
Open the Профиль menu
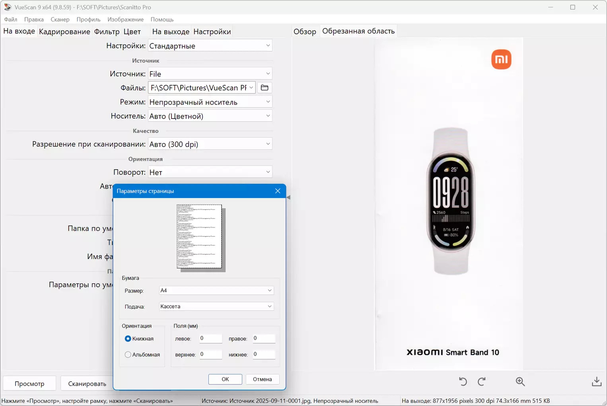tap(88, 20)
